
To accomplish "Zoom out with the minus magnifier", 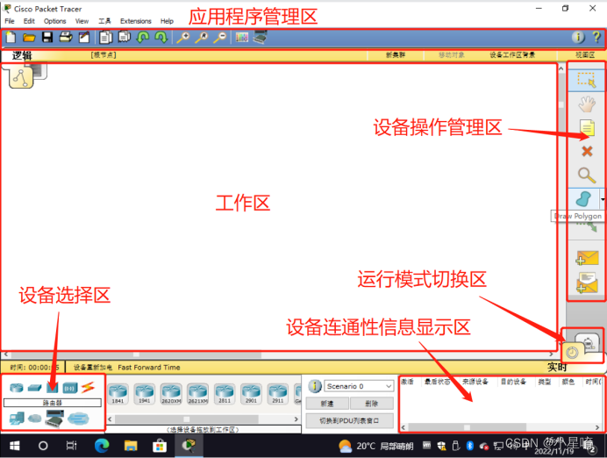I will 220,38.
